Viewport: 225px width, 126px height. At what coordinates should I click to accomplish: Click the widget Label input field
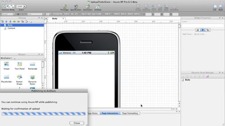202,26
